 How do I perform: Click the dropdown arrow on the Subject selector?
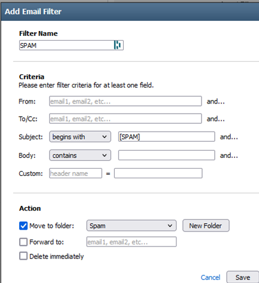pos(104,137)
